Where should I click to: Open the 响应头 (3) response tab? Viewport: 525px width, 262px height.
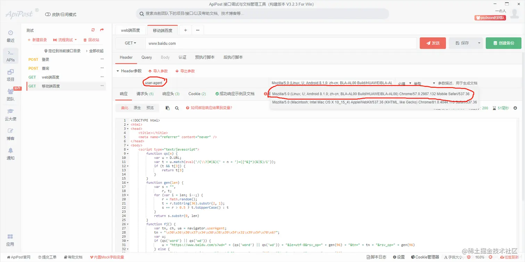171,94
